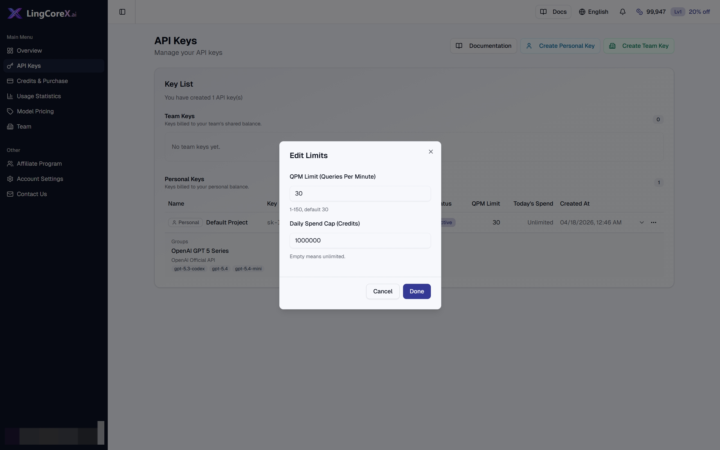
Task: Click the Model Pricing tag icon
Action: coord(10,111)
